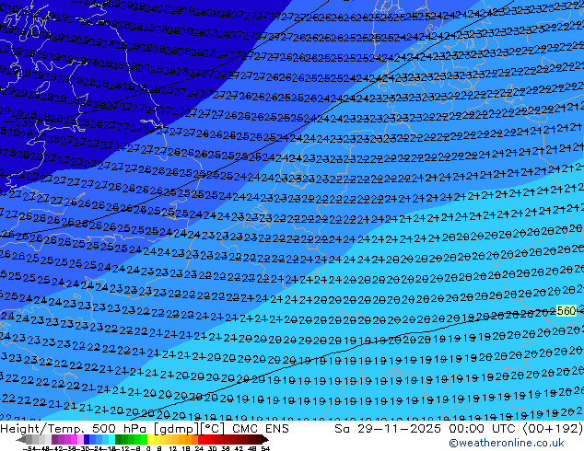Click the orange 18 degree legend swatch
This screenshot has width=584, height=451.
[189, 439]
